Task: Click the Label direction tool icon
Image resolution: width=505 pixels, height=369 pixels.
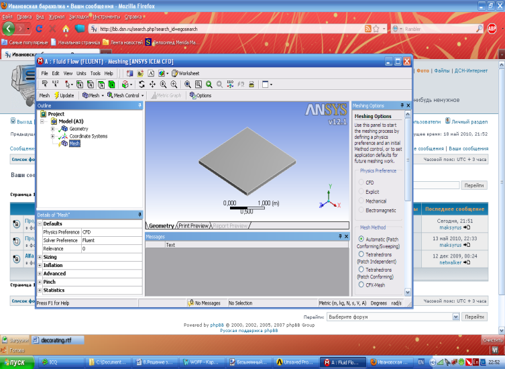Action: pos(45,84)
